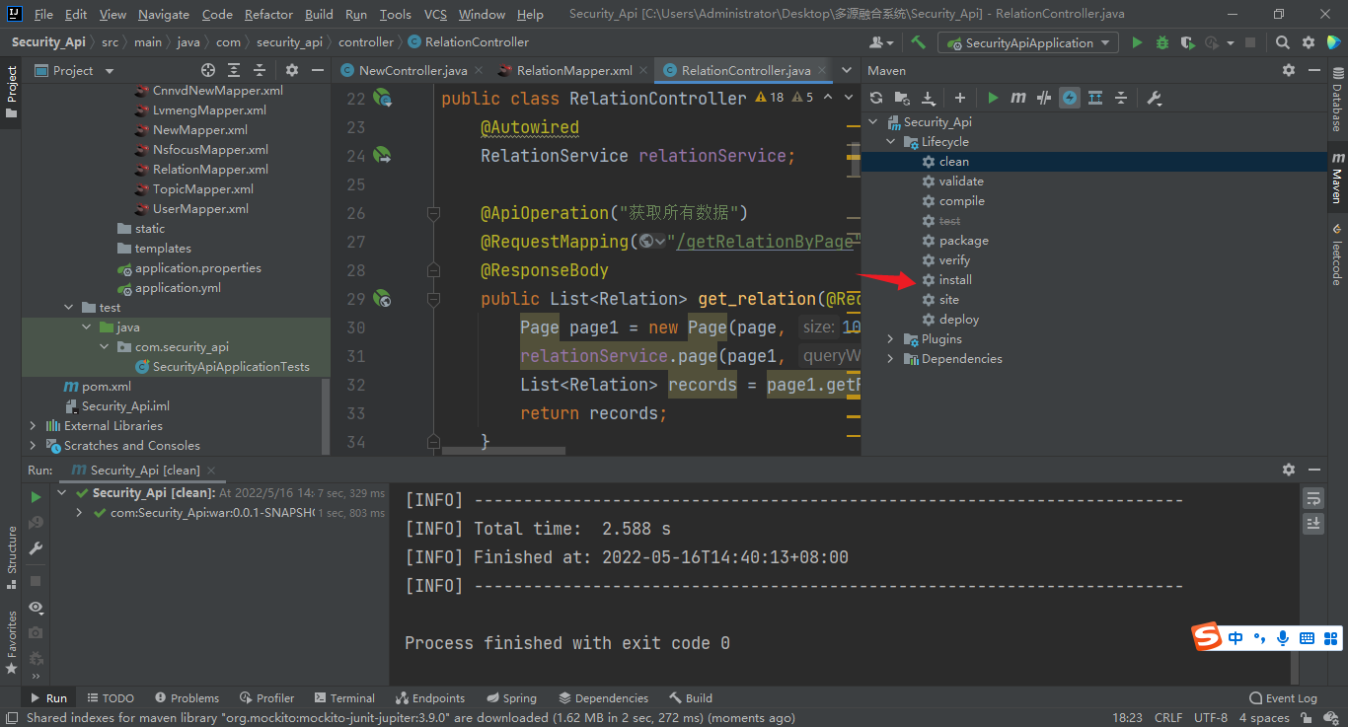Open profiler run options dropdown arrow

(1230, 42)
